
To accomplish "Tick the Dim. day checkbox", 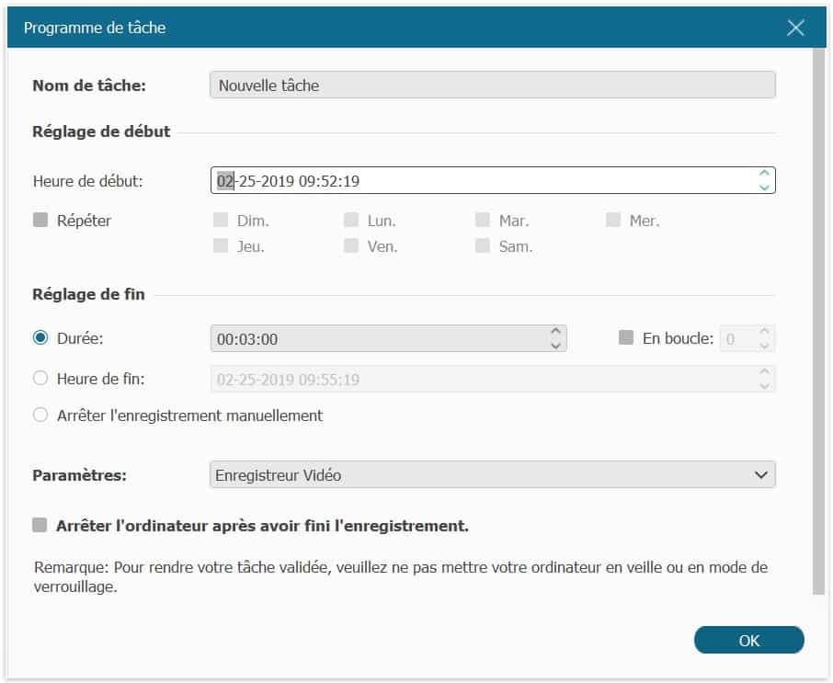I will [221, 221].
